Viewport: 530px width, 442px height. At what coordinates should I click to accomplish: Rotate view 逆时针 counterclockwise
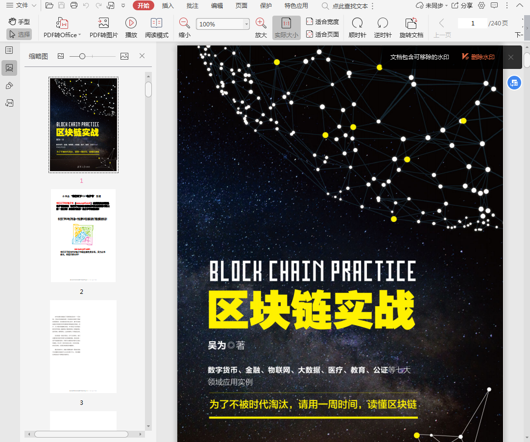[x=383, y=28]
